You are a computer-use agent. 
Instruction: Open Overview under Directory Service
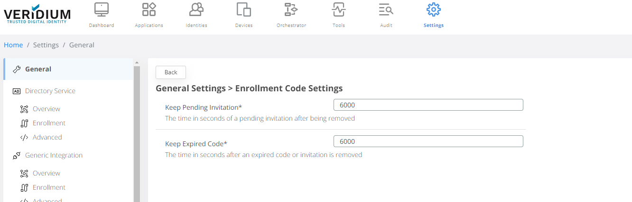click(x=46, y=109)
